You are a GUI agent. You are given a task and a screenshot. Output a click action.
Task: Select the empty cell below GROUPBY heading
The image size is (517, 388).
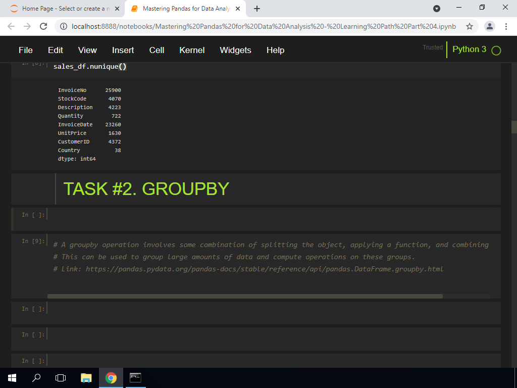[256, 219]
